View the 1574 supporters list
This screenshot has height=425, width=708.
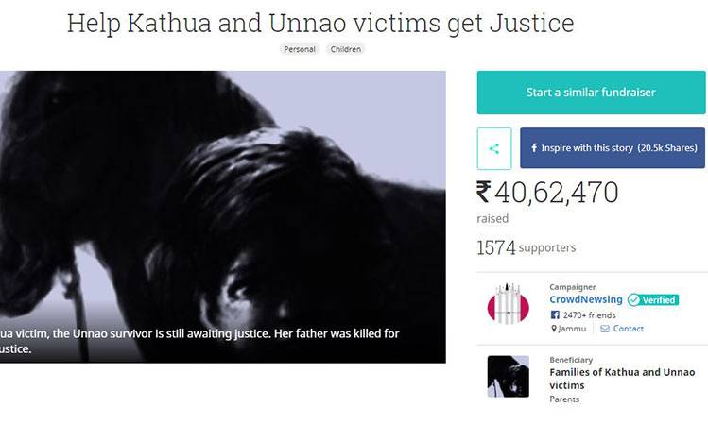(x=527, y=247)
